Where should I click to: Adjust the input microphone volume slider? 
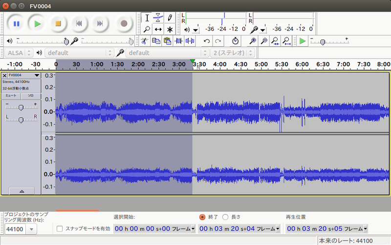coord(107,41)
